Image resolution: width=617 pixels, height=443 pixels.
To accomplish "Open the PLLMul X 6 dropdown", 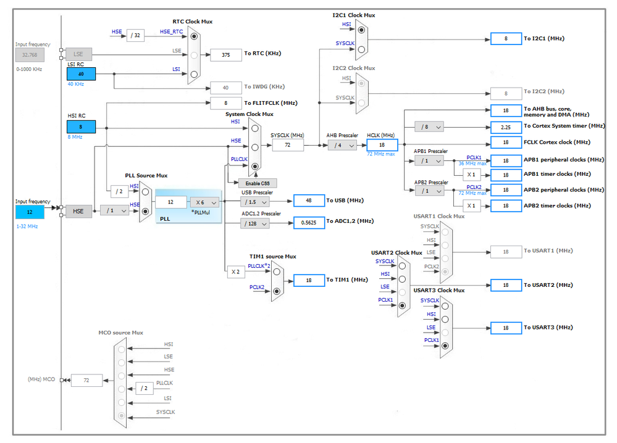I will 204,202.
